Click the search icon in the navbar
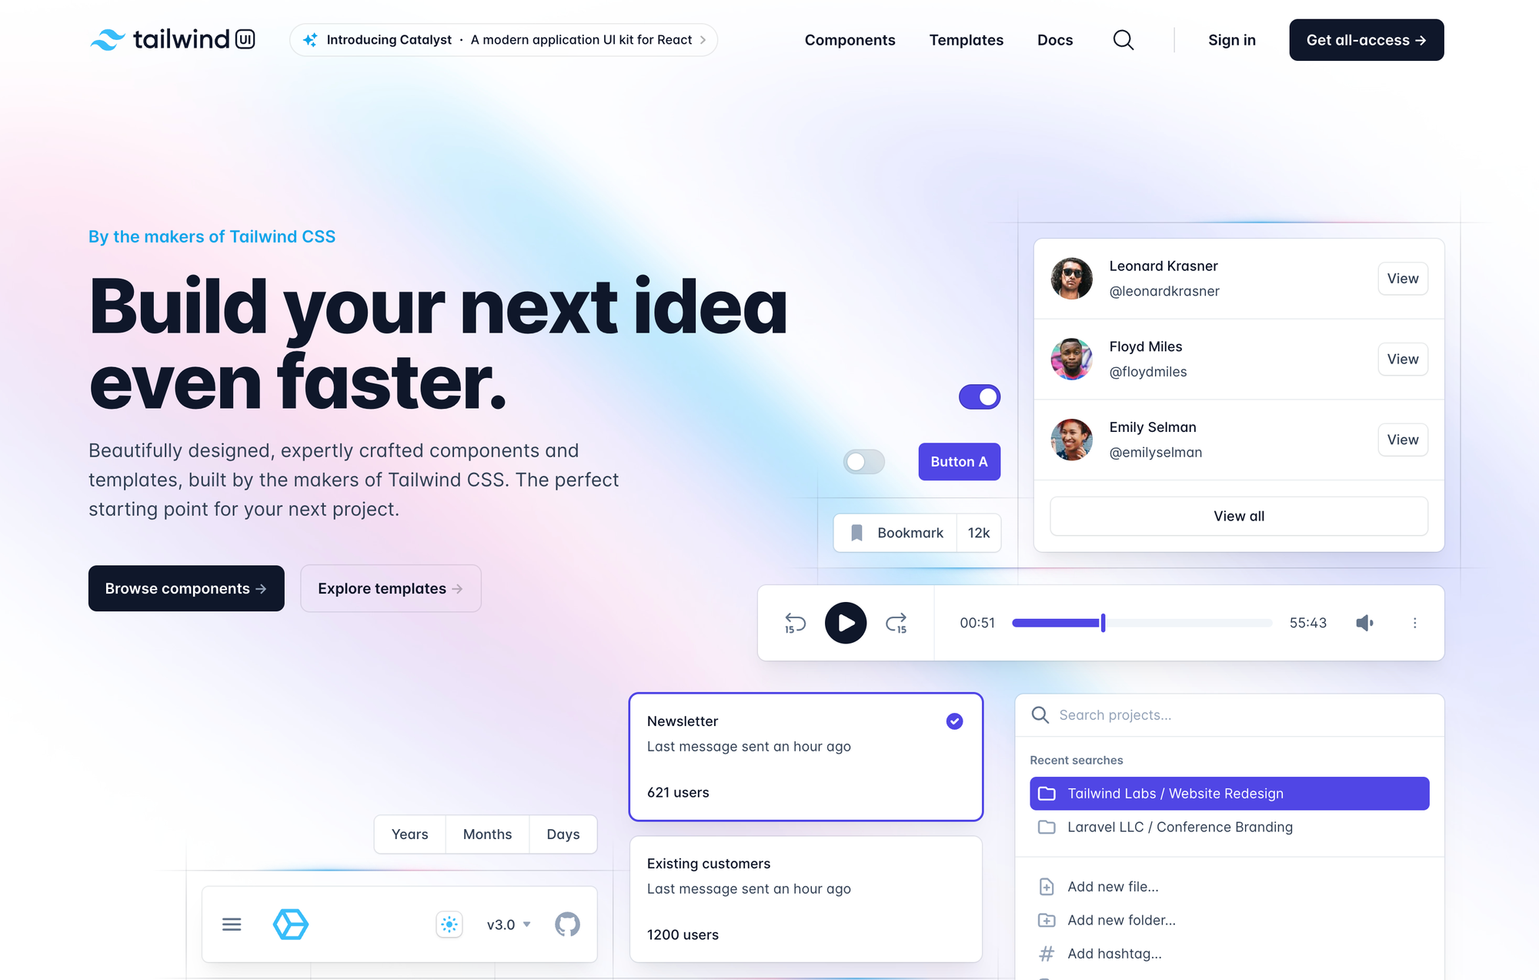Image resolution: width=1539 pixels, height=980 pixels. tap(1123, 39)
